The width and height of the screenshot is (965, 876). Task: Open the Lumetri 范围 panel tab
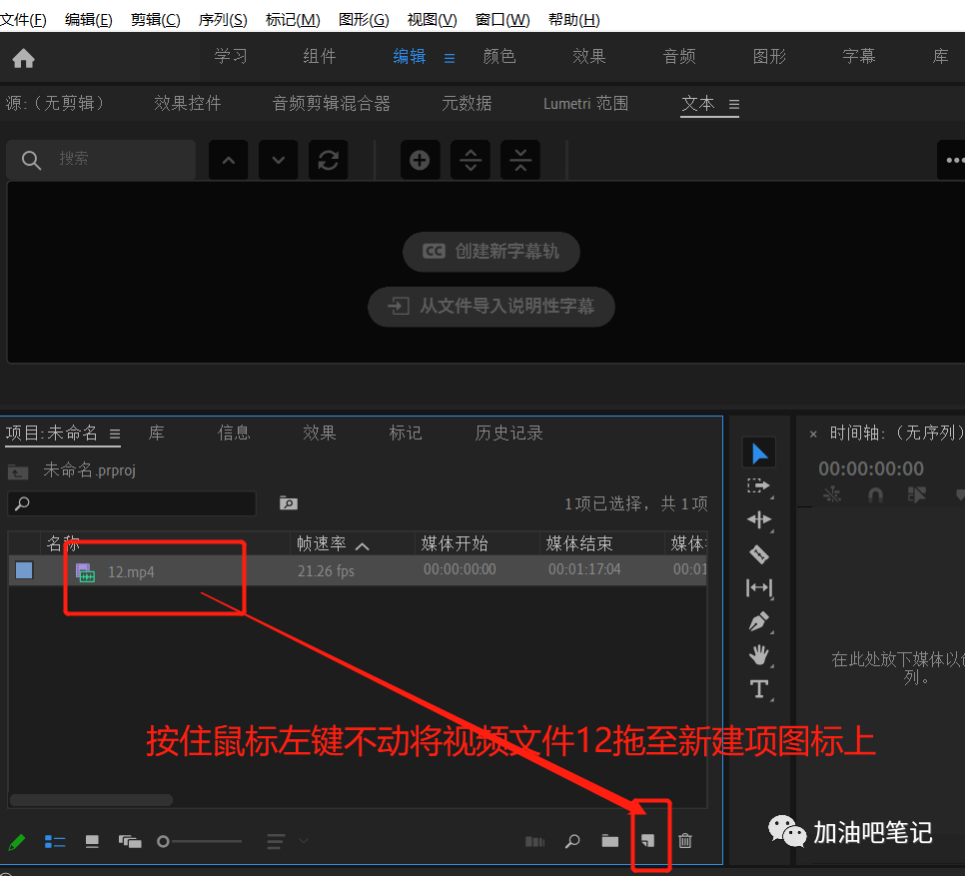click(x=585, y=103)
